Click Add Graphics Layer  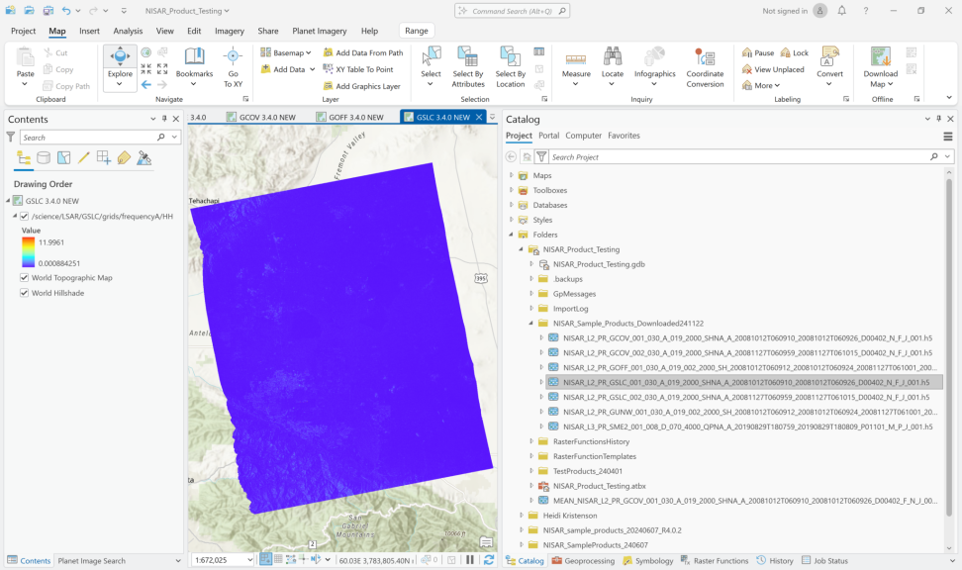362,86
